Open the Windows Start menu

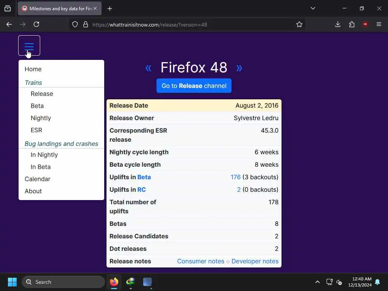point(12,282)
